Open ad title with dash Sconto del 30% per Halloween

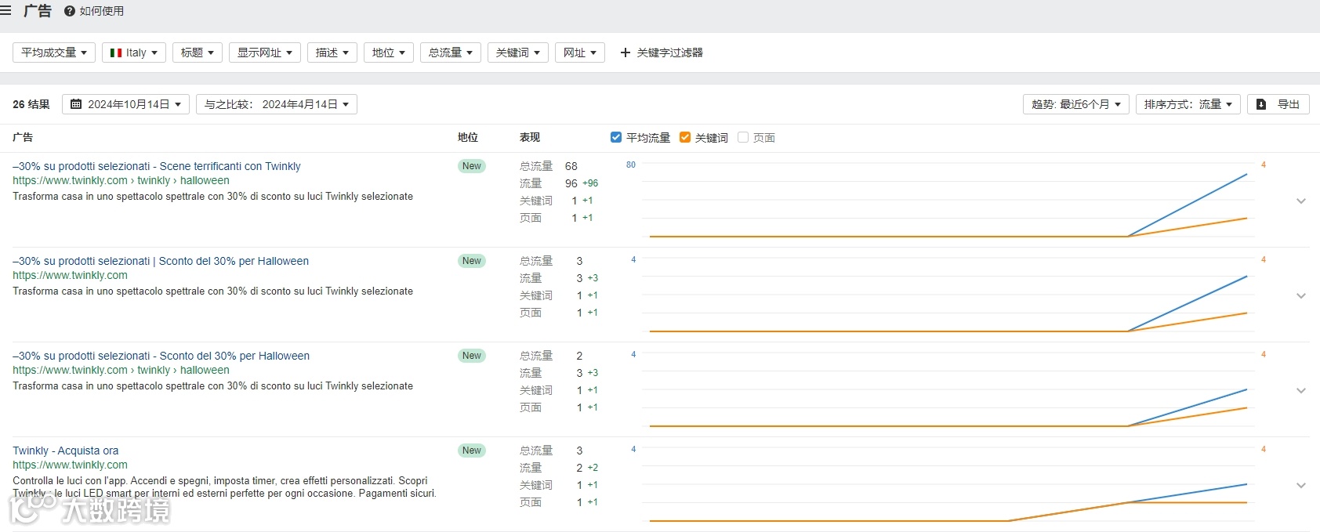click(x=161, y=356)
